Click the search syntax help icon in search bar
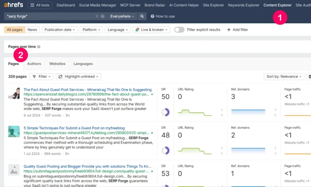This screenshot has width=311, height=187. (103, 16)
